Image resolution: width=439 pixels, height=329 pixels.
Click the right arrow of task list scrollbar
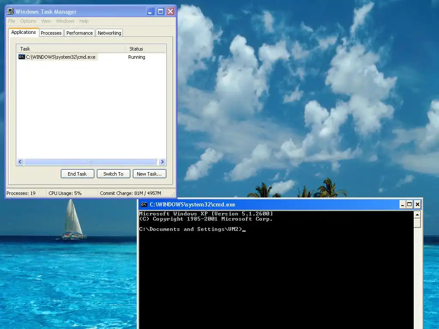point(162,162)
